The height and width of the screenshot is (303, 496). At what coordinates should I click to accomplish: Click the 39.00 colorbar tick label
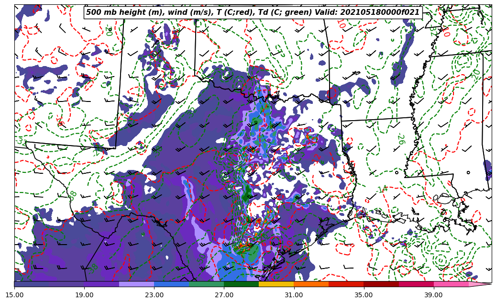(x=433, y=295)
